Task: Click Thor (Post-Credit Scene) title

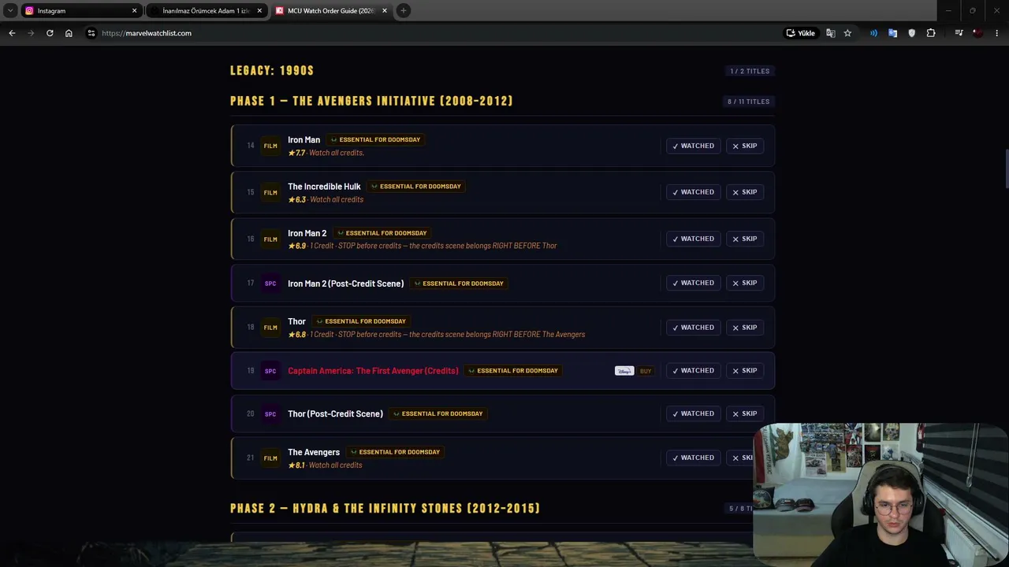Action: (335, 414)
